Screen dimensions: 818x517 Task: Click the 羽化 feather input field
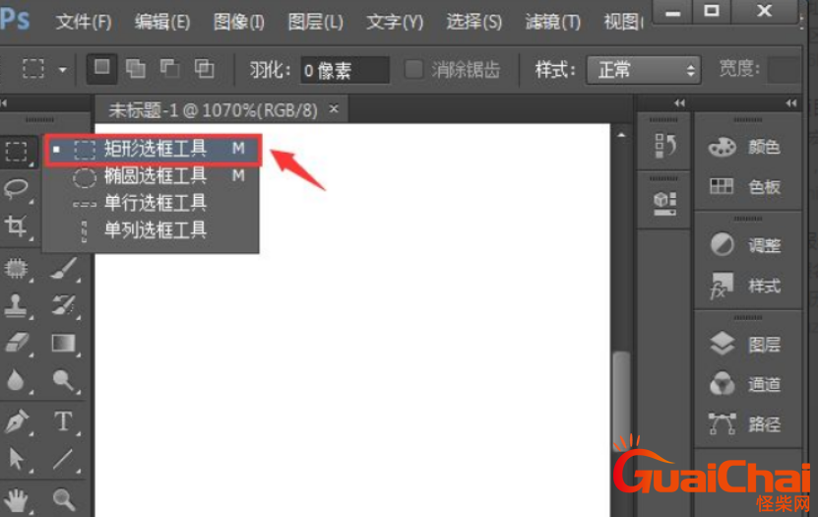click(344, 70)
